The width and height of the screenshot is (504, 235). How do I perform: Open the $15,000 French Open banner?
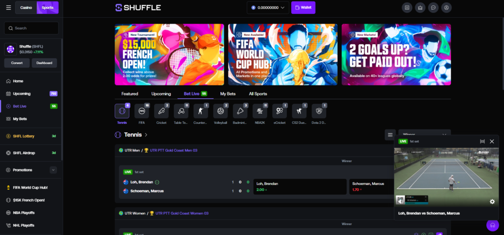(169, 54)
